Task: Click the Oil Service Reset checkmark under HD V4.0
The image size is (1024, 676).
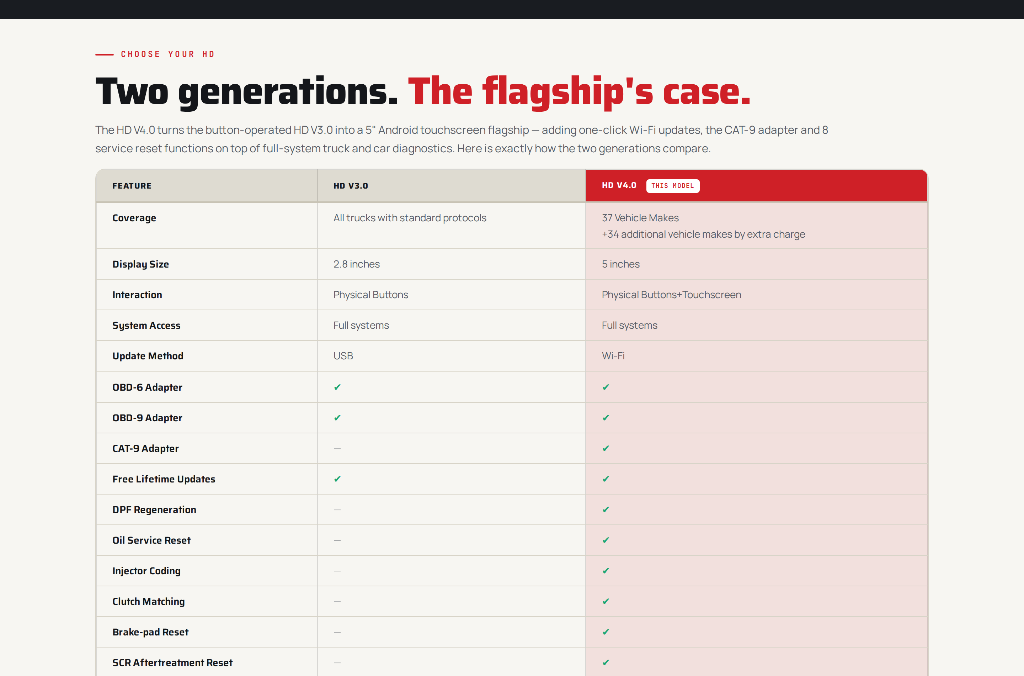Action: coord(606,540)
